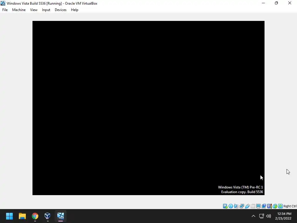Open VirtualBox Manager from the taskbar
Viewport: 297px width, 223px height.
click(48, 216)
